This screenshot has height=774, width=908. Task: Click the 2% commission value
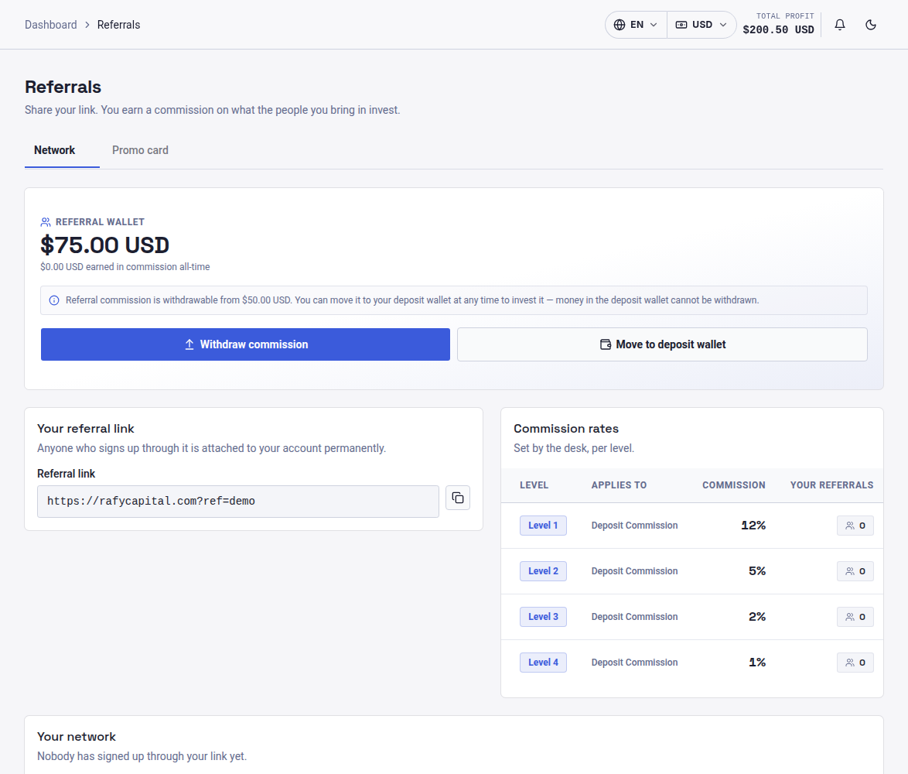(757, 616)
